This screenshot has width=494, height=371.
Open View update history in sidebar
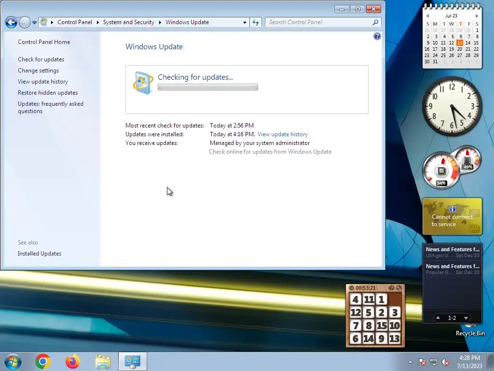43,81
